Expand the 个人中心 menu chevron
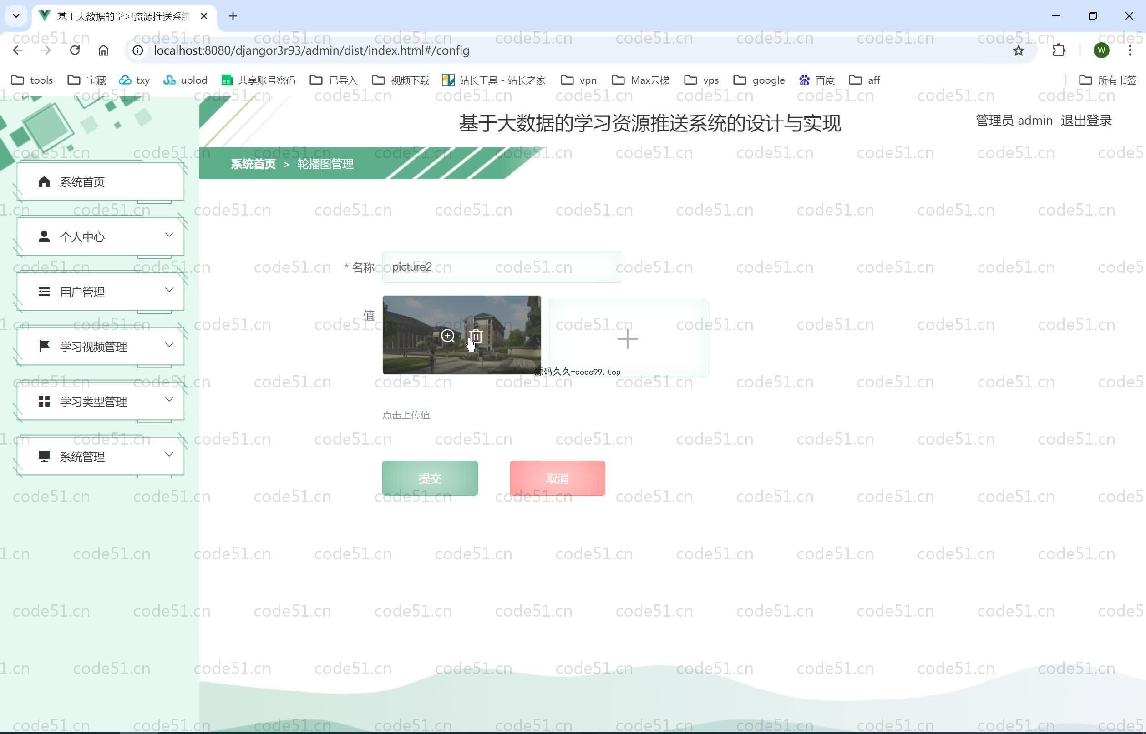1146x734 pixels. pos(169,235)
